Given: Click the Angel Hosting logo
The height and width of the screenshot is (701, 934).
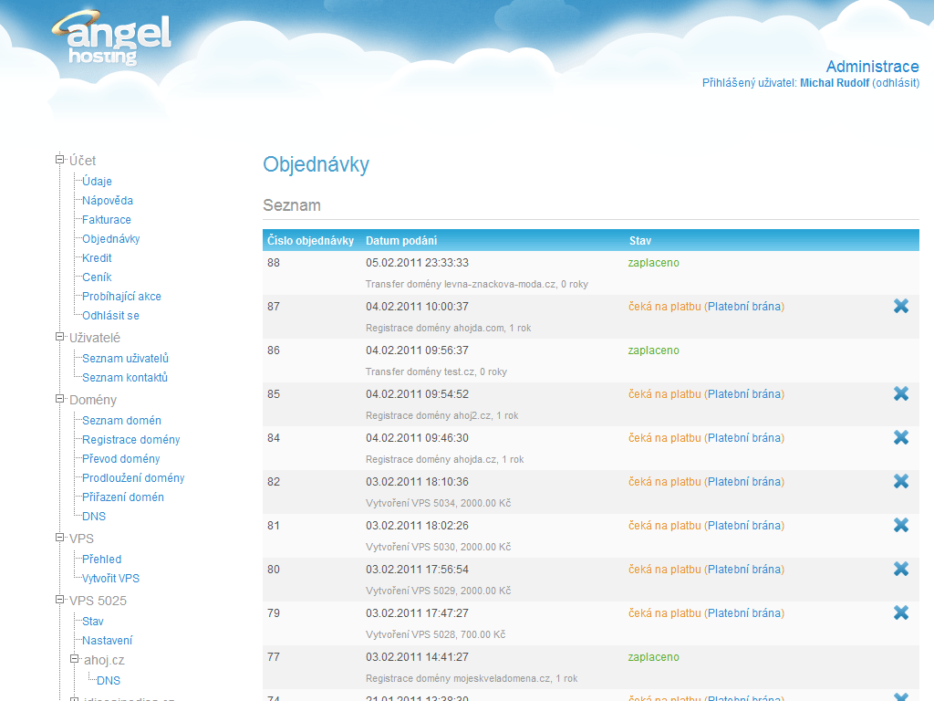Looking at the screenshot, I should point(111,39).
